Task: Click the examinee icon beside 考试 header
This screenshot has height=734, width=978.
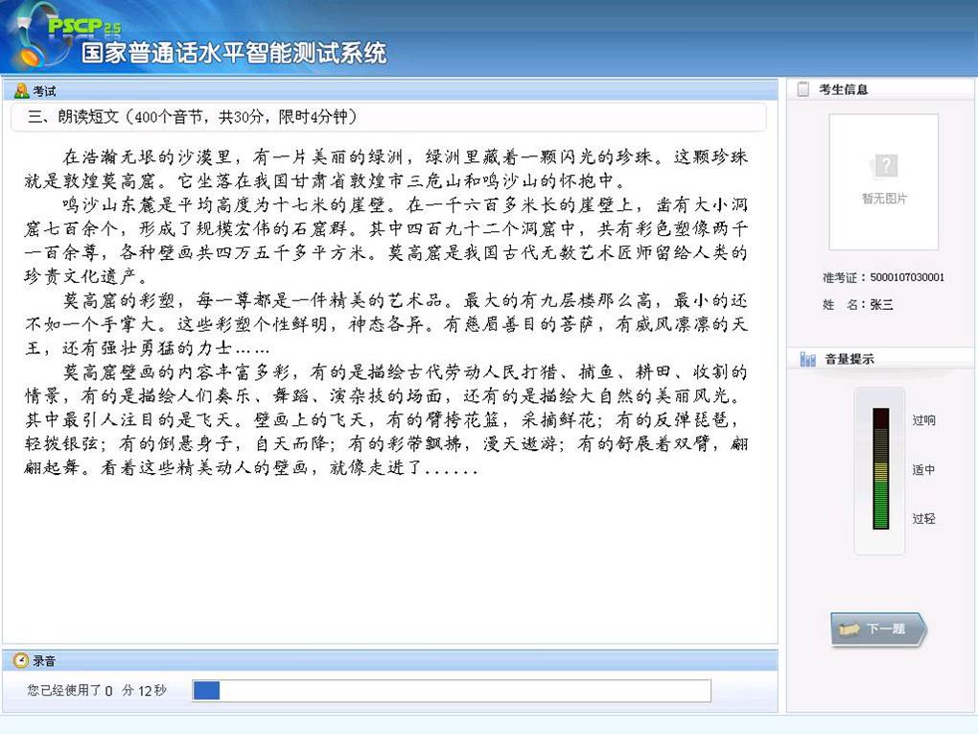Action: (x=20, y=90)
